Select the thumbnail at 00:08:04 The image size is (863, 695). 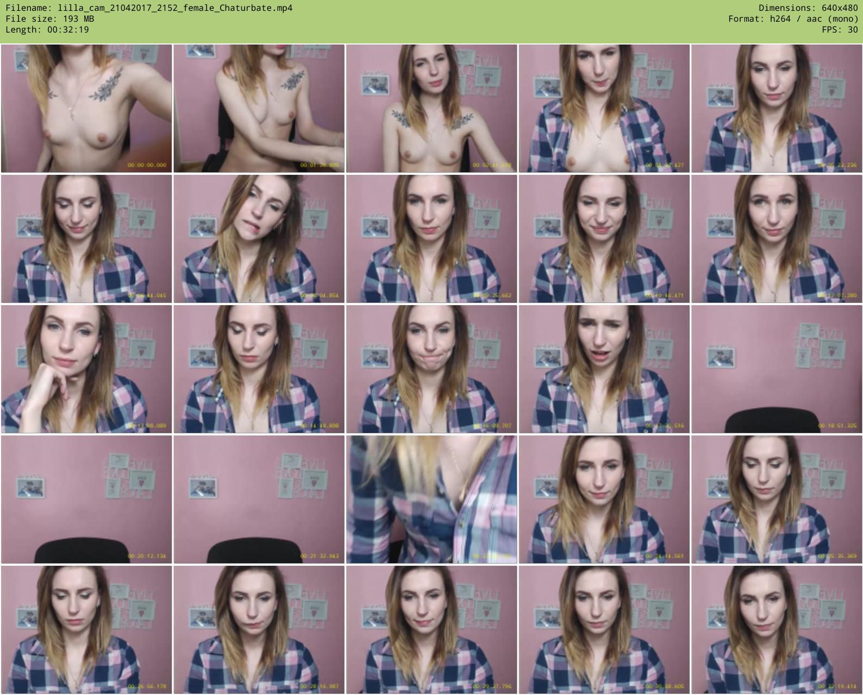click(x=259, y=239)
